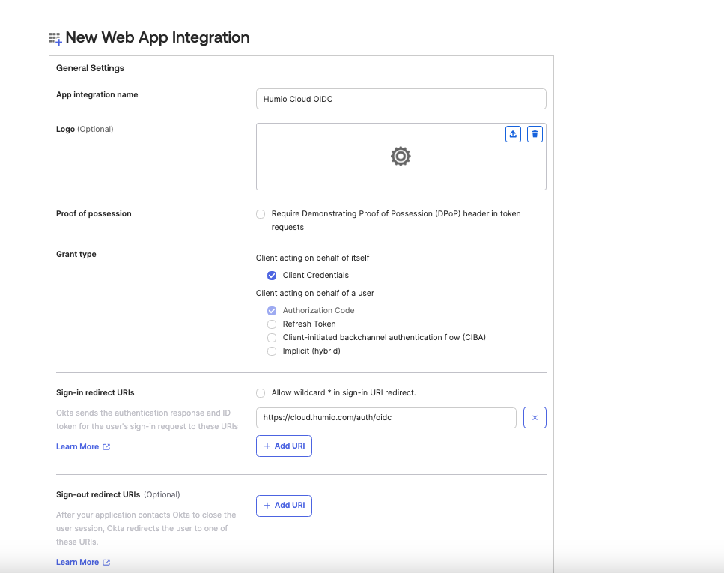Allow wildcard in sign-in URI redirect
The image size is (724, 573).
261,393
